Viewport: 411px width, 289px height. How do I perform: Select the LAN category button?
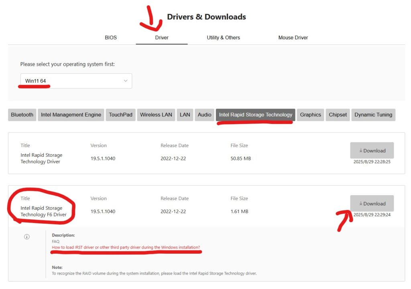[185, 115]
